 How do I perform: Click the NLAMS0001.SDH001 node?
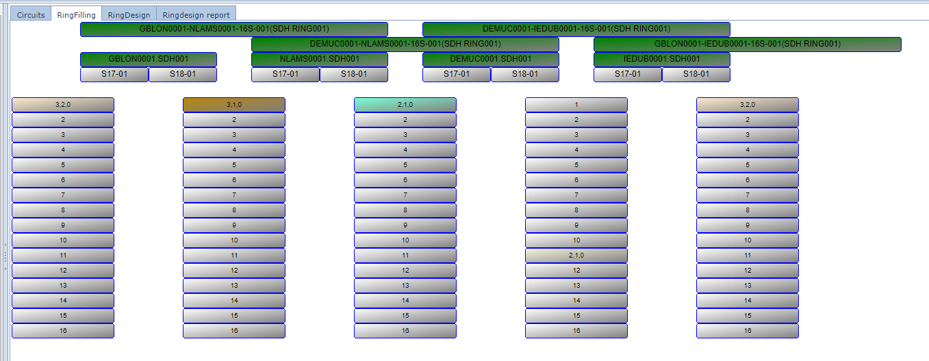(x=319, y=60)
